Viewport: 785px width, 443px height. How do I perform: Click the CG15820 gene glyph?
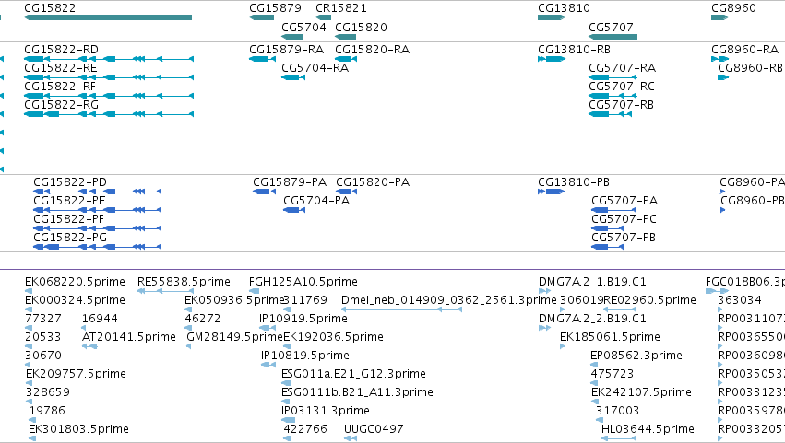345,37
